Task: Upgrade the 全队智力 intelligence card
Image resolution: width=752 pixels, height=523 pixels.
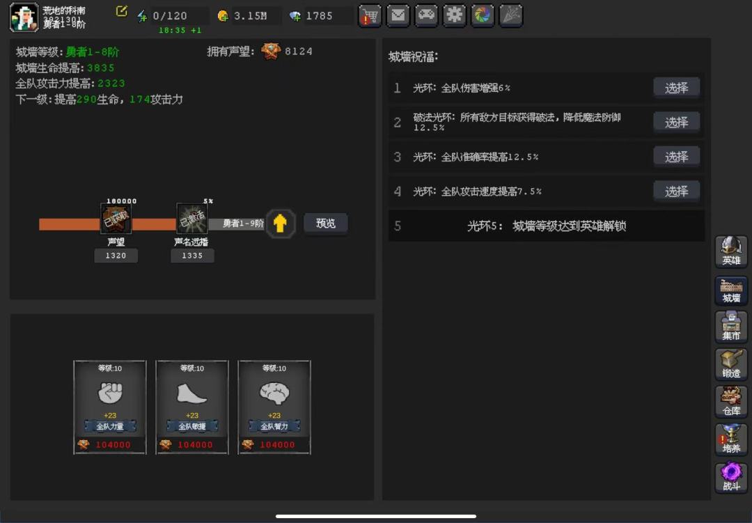Action: point(274,407)
